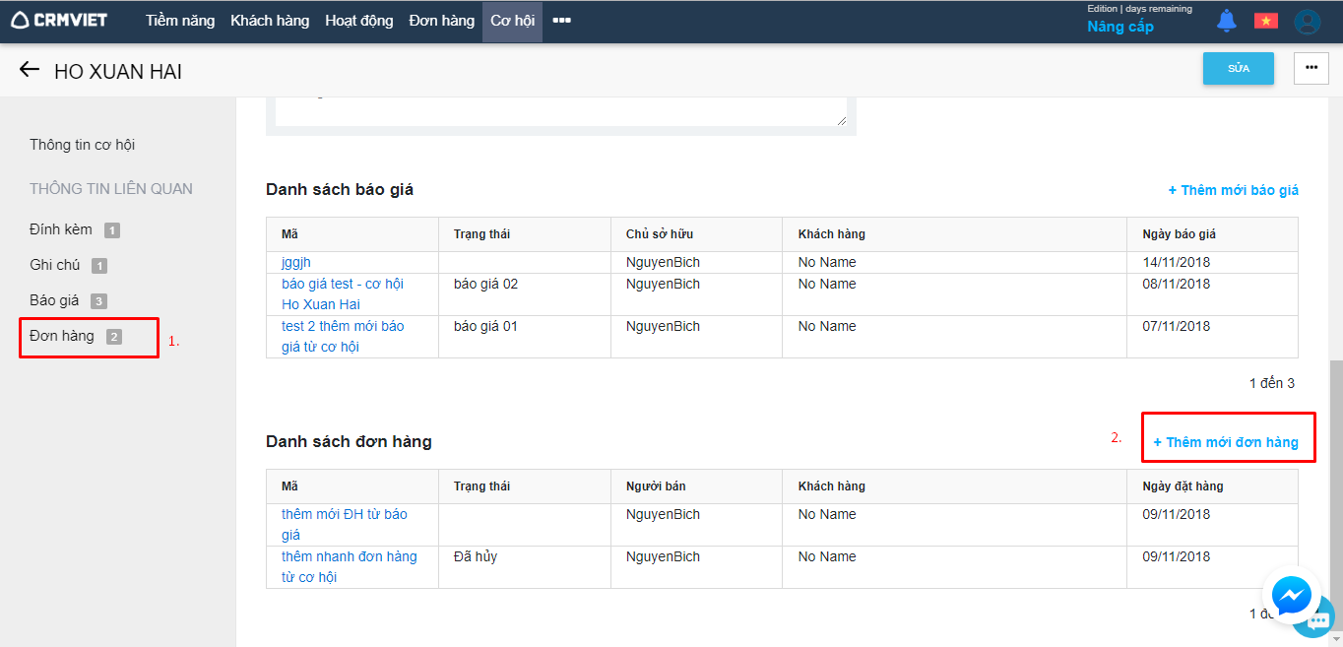1343x647 pixels.
Task: Open the notification bell
Action: [1226, 21]
